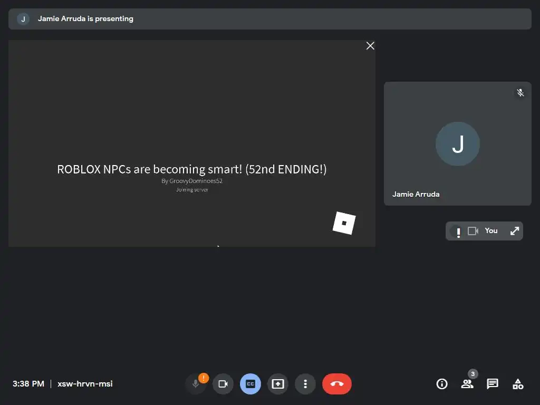Image resolution: width=540 pixels, height=405 pixels.
Task: Select Jamie Arruda's participant tile avatar
Action: pyautogui.click(x=457, y=143)
